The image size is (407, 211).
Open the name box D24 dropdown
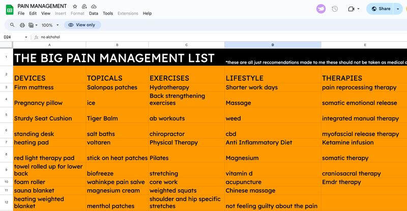tap(26, 37)
